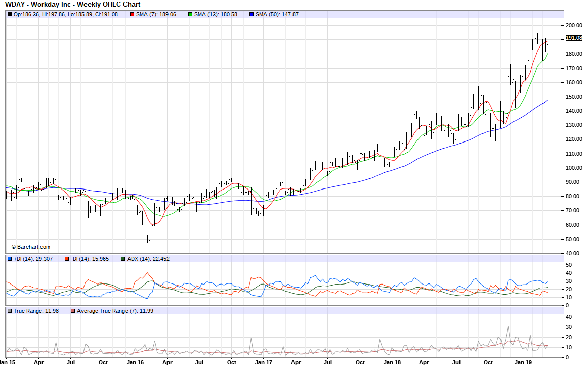This screenshot has height=378, width=585.
Task: Click the Average True Range (7) swatch
Action: coord(73,311)
